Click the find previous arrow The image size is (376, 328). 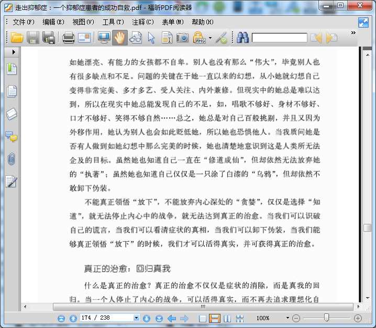316,38
